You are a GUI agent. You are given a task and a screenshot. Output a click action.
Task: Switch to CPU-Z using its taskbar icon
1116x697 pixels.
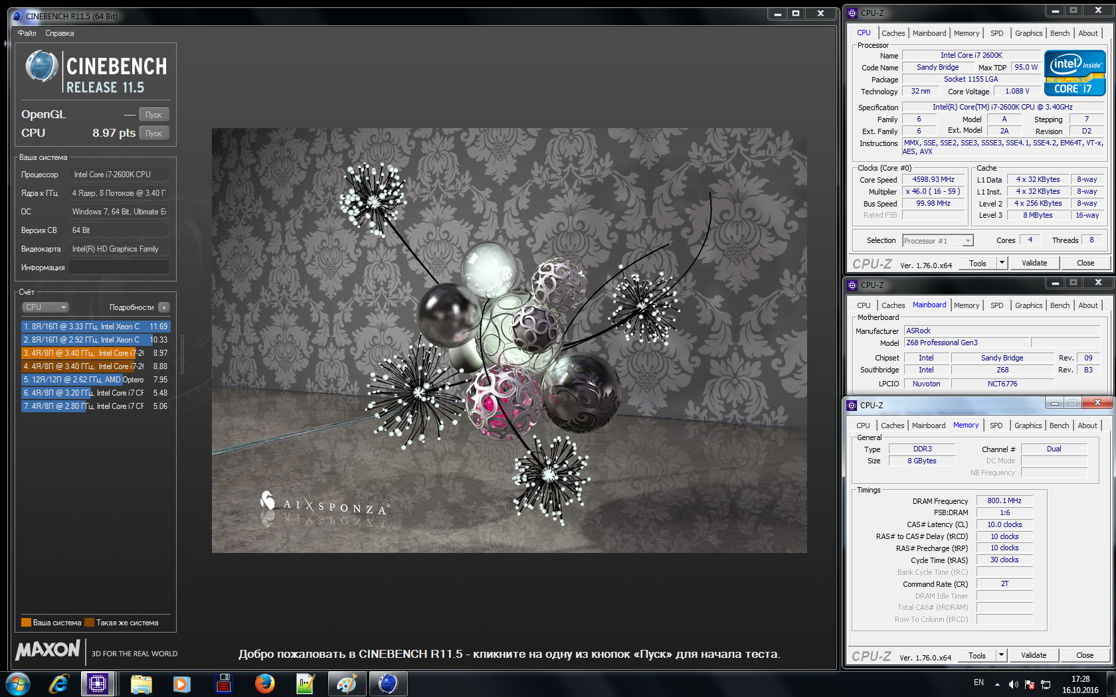tap(98, 684)
